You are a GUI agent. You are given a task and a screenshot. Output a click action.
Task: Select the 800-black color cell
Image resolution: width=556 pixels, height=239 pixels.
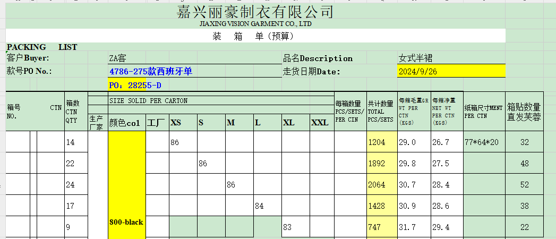point(126,222)
